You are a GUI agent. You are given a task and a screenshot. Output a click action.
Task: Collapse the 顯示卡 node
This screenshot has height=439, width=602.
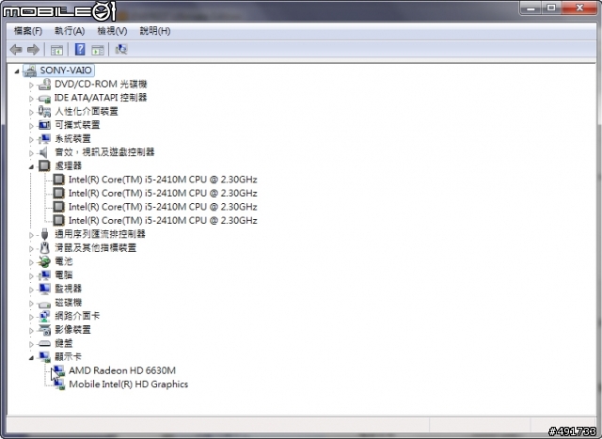(x=31, y=357)
